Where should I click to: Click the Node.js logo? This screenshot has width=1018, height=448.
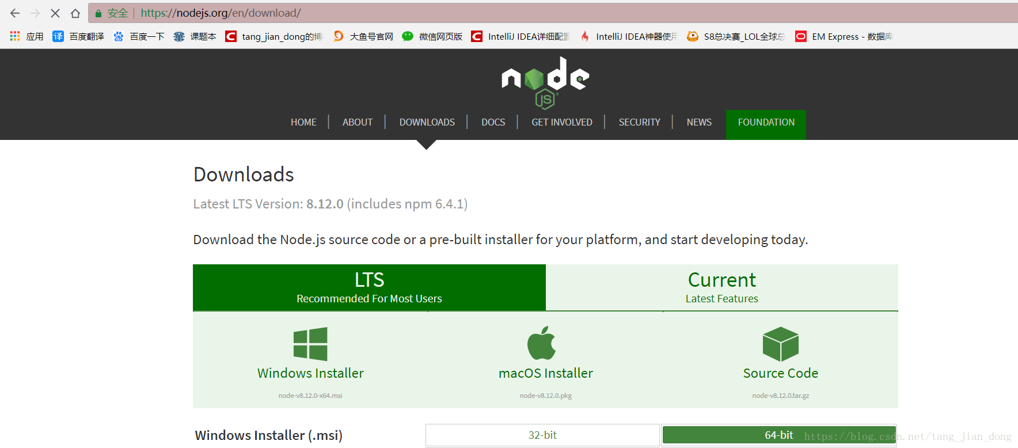(545, 82)
